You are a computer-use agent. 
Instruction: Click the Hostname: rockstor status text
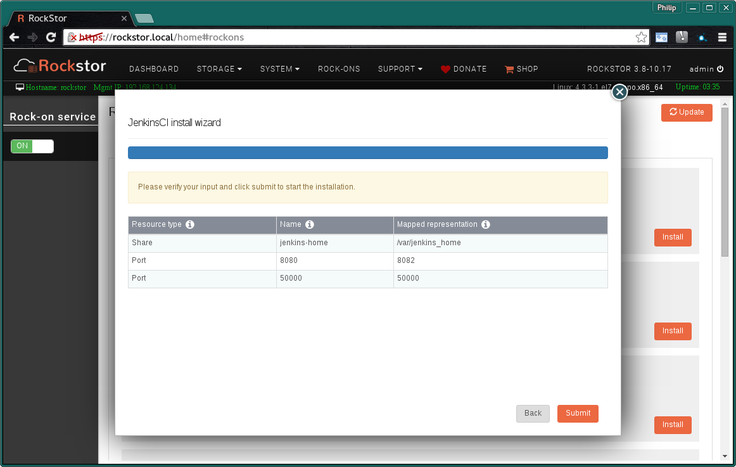[x=56, y=87]
